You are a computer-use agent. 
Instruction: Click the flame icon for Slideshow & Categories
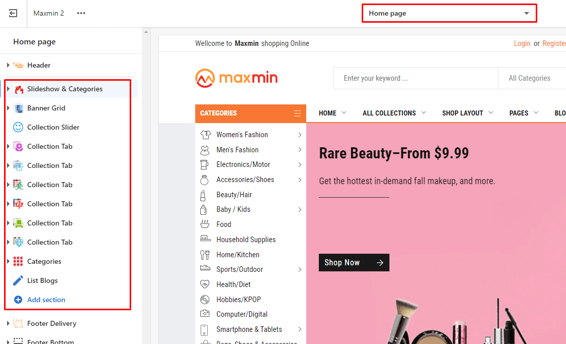(x=19, y=89)
